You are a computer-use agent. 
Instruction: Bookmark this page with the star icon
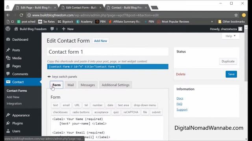[236, 15]
